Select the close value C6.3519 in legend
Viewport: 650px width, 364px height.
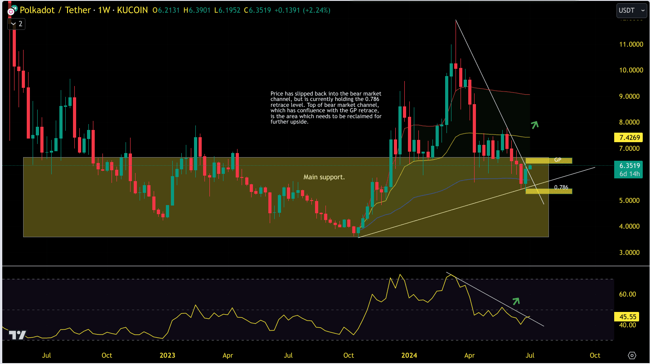coord(258,10)
